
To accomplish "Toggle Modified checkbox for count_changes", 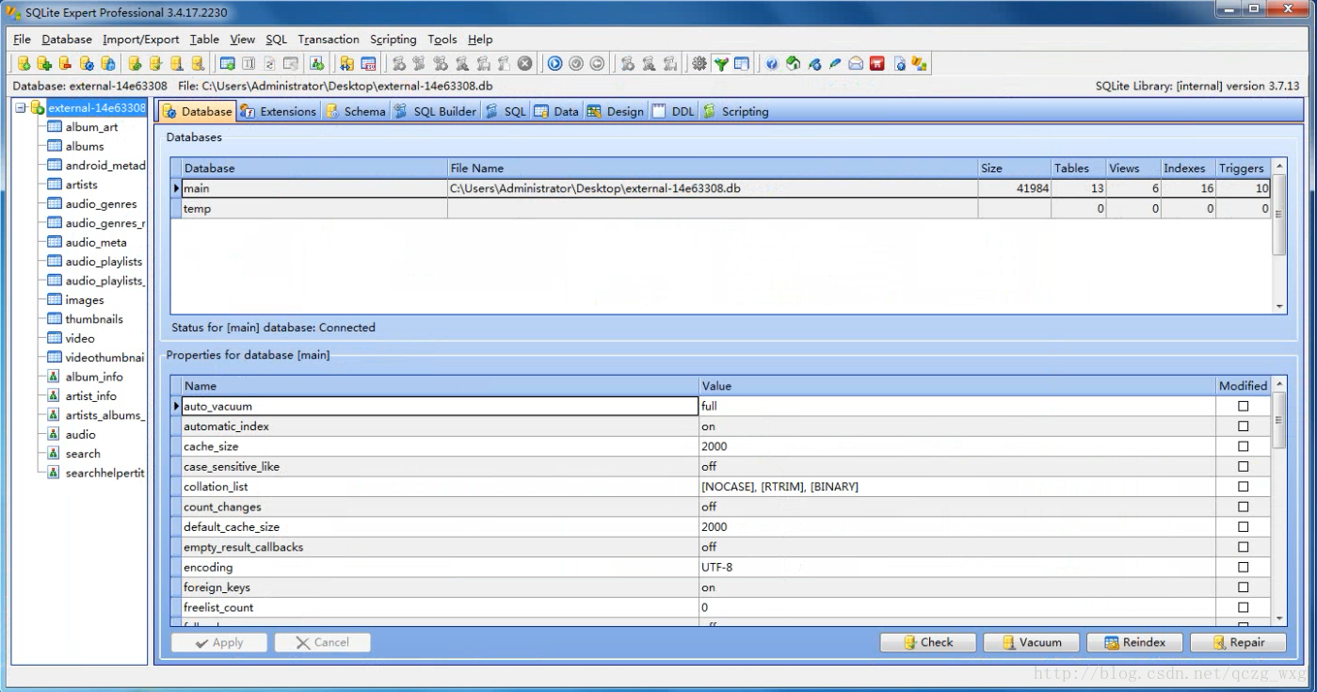I will 1243,507.
